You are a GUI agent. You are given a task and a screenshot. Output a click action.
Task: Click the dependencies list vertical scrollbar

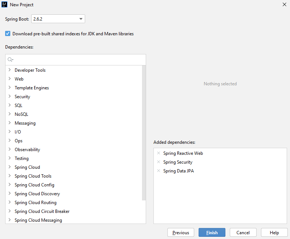[x=144, y=132]
